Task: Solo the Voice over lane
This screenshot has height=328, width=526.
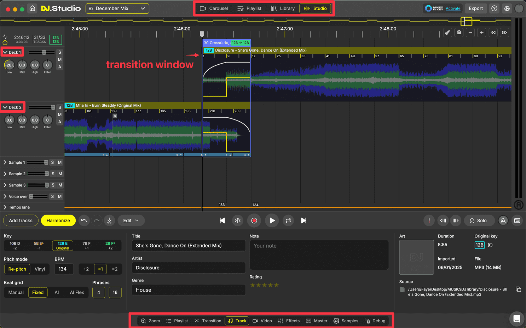Action: (52, 197)
